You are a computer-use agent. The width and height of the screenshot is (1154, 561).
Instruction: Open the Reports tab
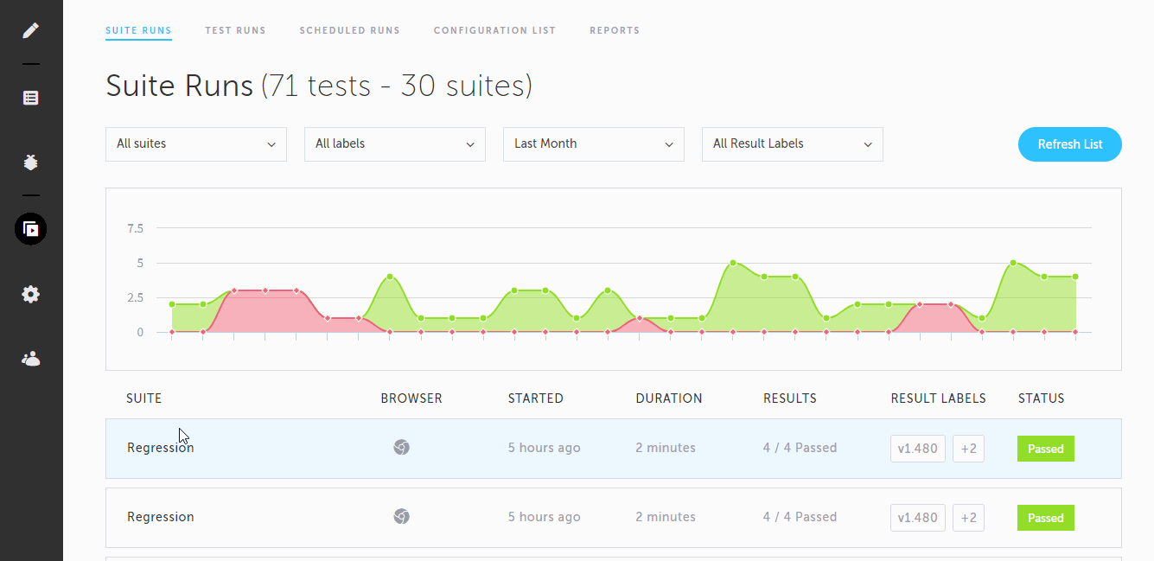pos(615,30)
